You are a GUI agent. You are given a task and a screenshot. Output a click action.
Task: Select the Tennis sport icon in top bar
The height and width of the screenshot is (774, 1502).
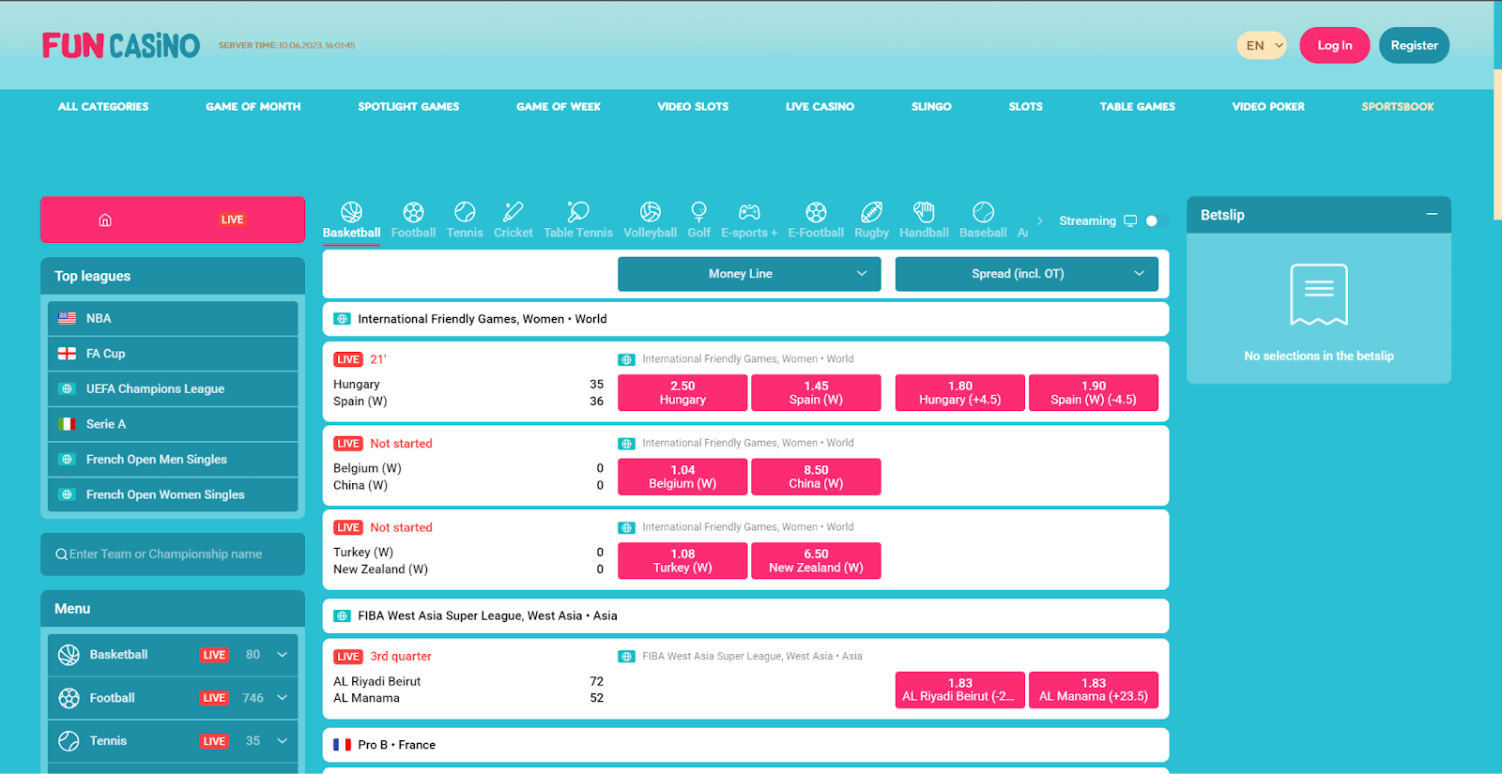click(465, 212)
